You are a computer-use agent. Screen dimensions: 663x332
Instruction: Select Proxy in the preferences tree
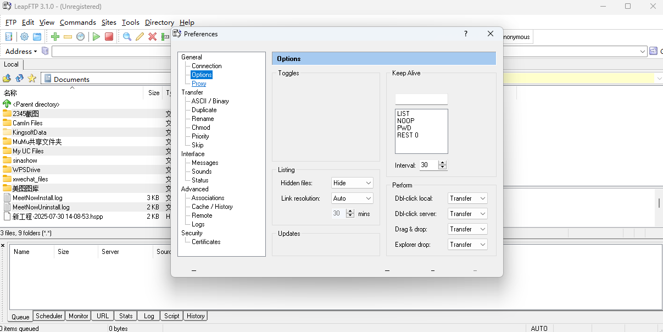pos(199,84)
